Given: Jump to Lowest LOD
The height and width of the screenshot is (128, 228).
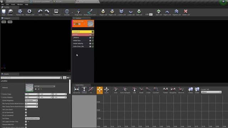Looking at the screenshot, I should (121, 12).
